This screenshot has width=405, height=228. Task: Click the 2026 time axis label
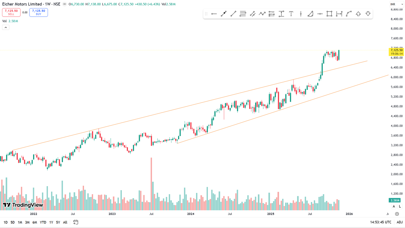click(x=349, y=214)
